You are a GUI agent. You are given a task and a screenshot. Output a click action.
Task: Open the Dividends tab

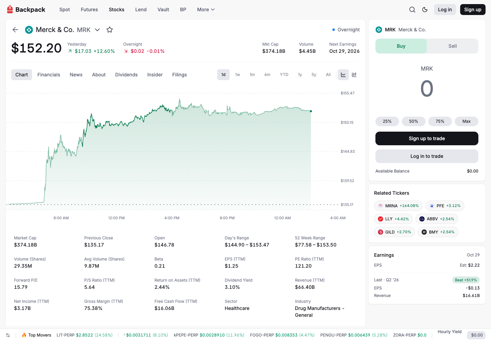click(x=127, y=75)
